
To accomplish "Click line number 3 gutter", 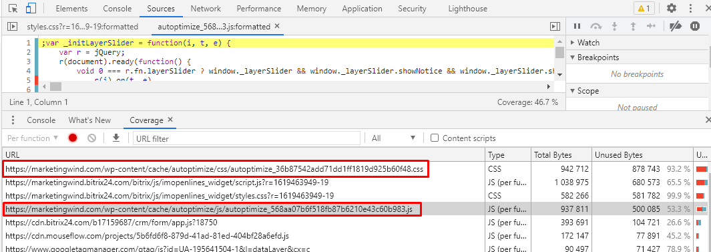I will pyautogui.click(x=28, y=61).
